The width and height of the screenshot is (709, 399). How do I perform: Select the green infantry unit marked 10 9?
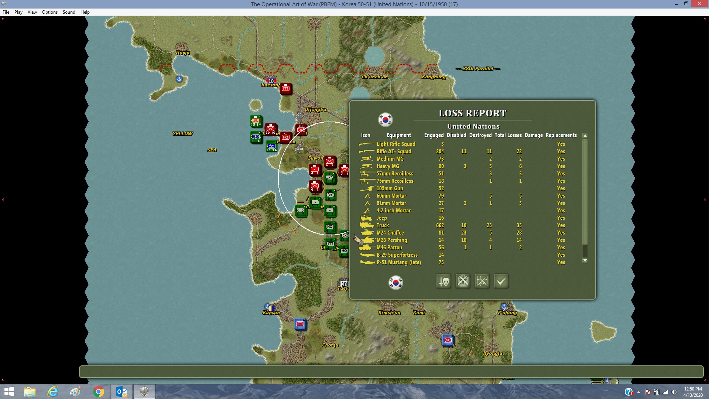coord(330,195)
